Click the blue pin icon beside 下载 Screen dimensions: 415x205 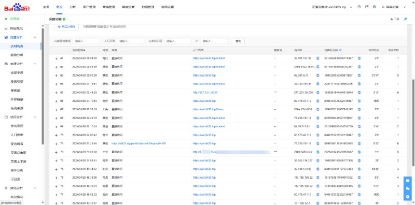coord(405,19)
